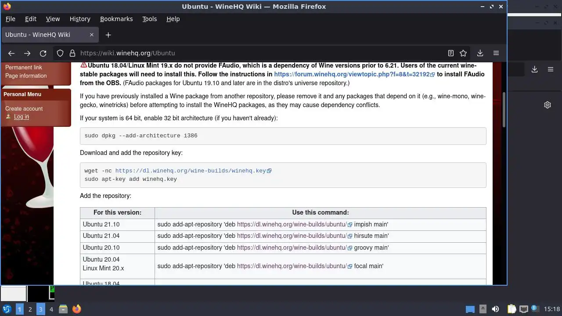
Task: Open the View menu
Action: [x=53, y=19]
